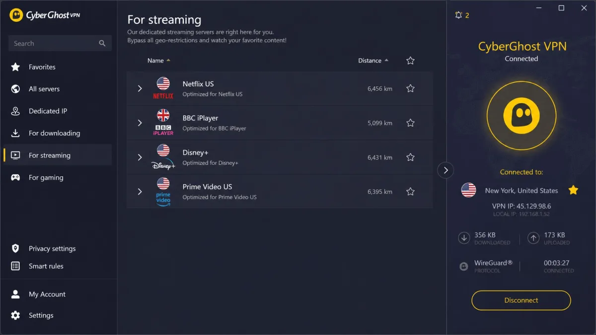Click the Dedicated IP pin icon
Image resolution: width=596 pixels, height=335 pixels.
pyautogui.click(x=15, y=111)
